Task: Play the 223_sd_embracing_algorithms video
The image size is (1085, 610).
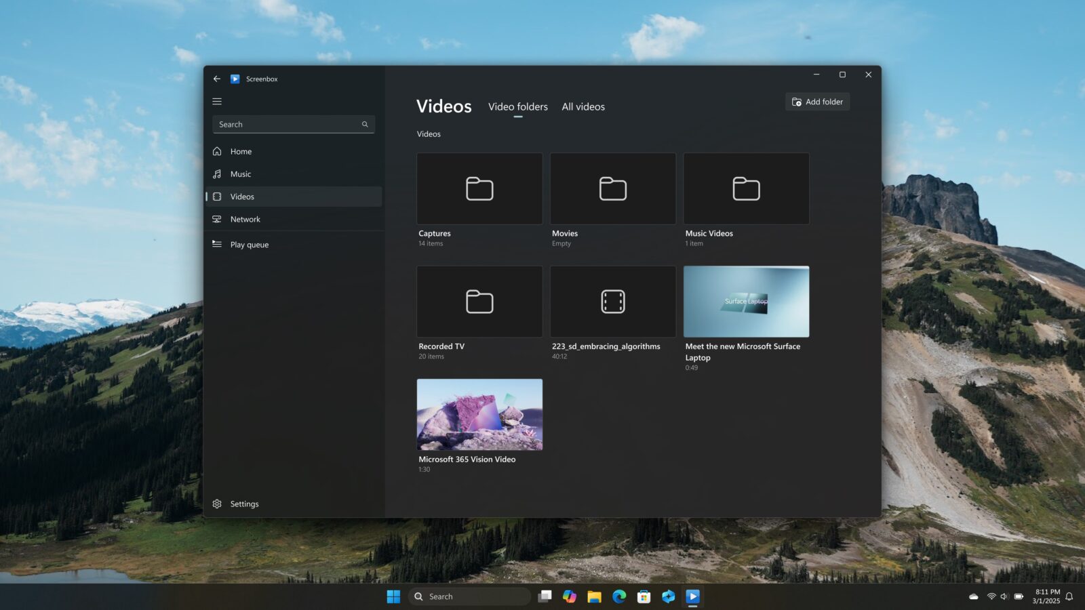Action: coord(612,302)
